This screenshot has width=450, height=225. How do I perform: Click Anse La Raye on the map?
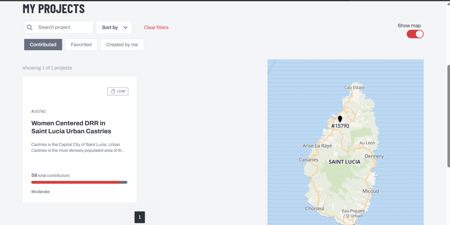click(317, 146)
